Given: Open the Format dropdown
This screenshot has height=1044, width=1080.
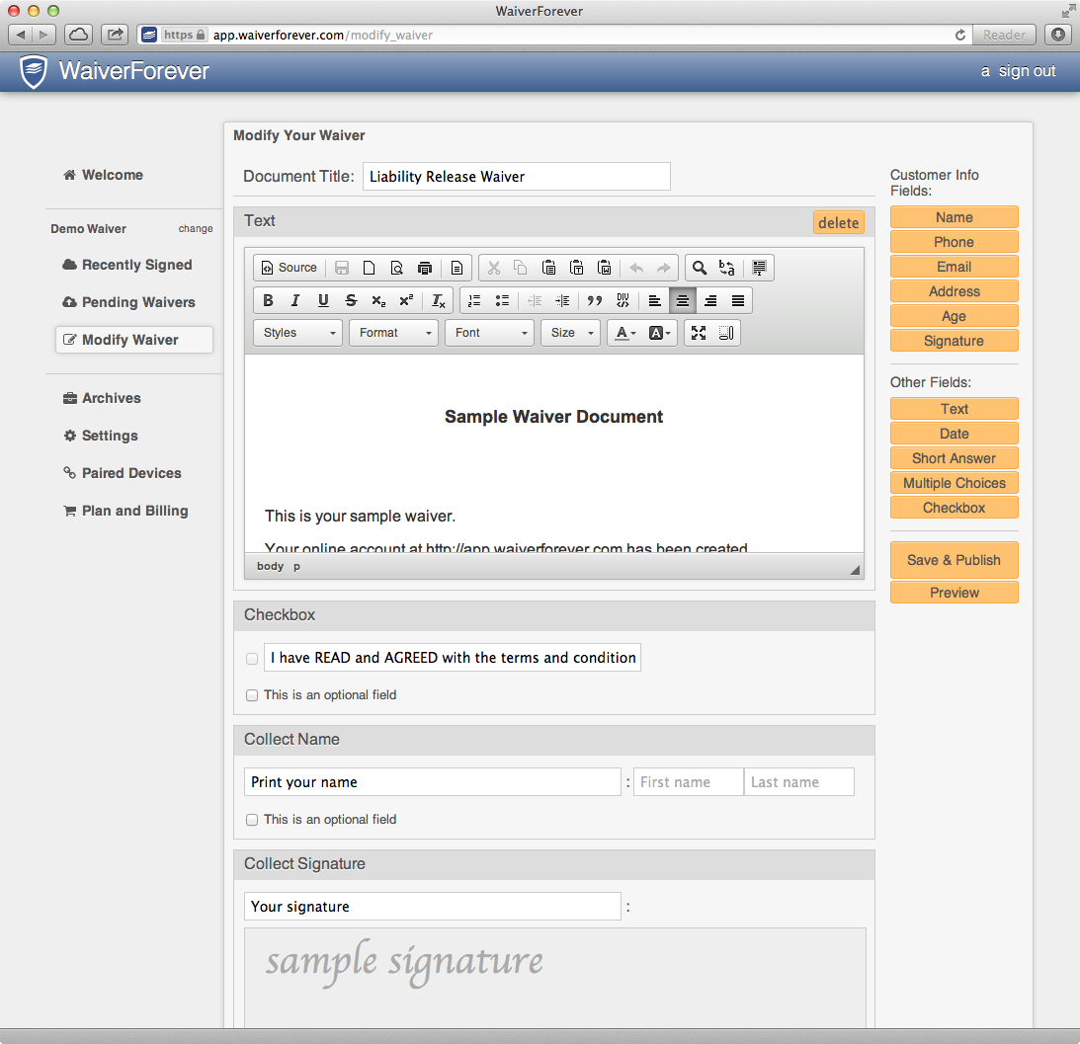Looking at the screenshot, I should tap(393, 333).
